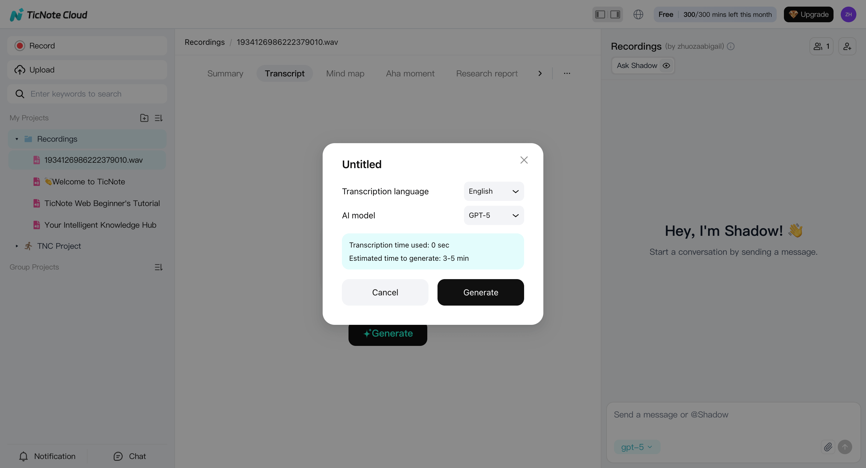Viewport: 866px width, 468px height.
Task: Open Notification from the bottom bar
Action: click(47, 456)
